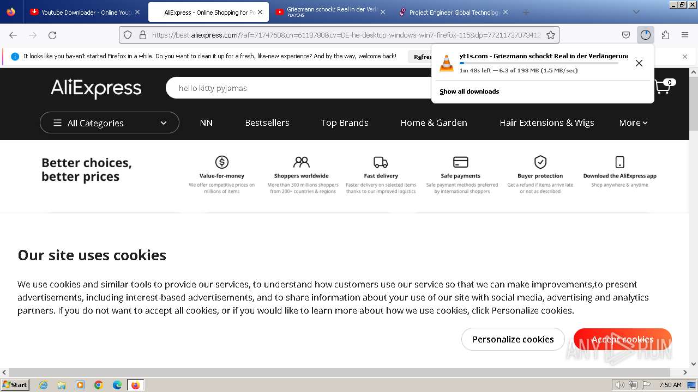The width and height of the screenshot is (698, 392).
Task: Open Microsoft Edge from the taskbar
Action: coord(117,385)
